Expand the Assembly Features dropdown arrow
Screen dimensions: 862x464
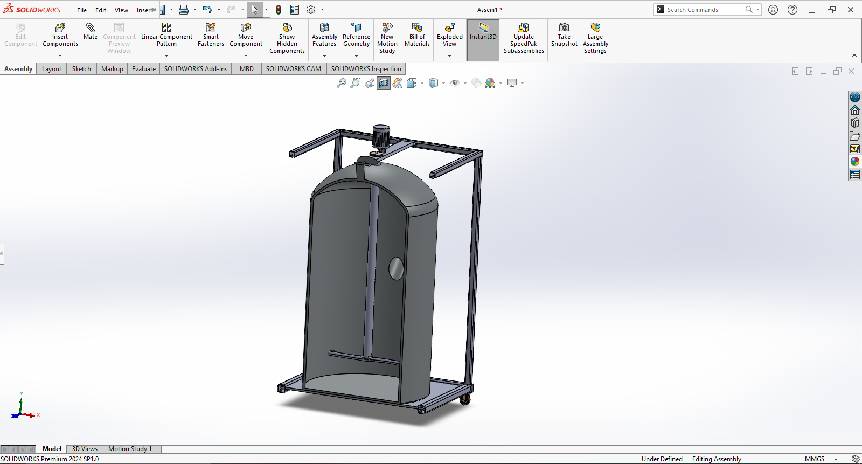point(324,56)
